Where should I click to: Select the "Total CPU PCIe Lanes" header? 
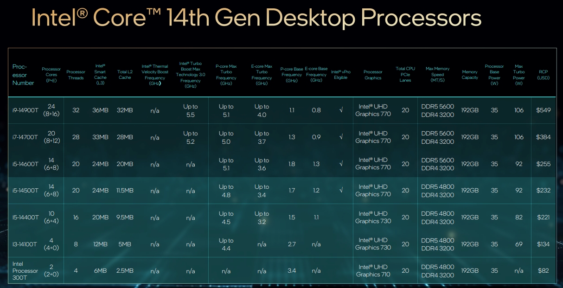[x=405, y=75]
